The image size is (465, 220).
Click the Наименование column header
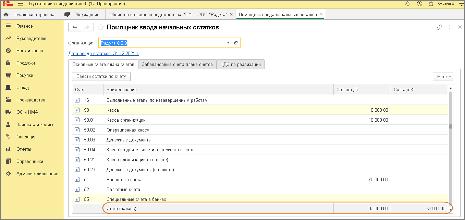pyautogui.click(x=219, y=90)
